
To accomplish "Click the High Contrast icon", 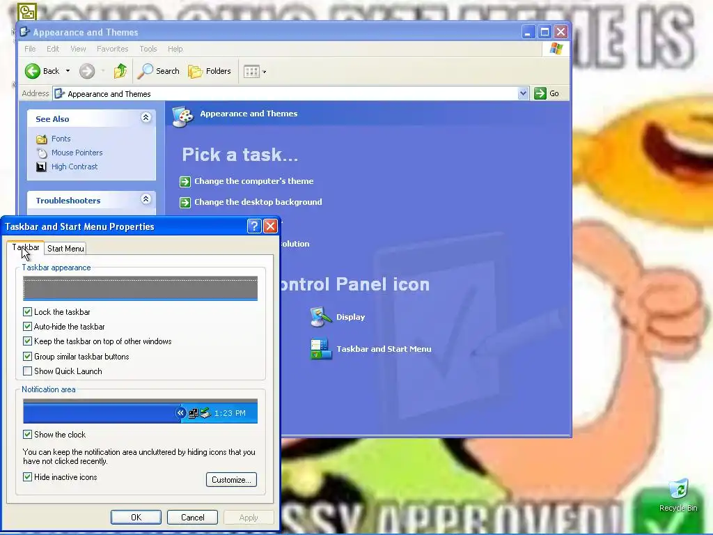I will (x=41, y=166).
